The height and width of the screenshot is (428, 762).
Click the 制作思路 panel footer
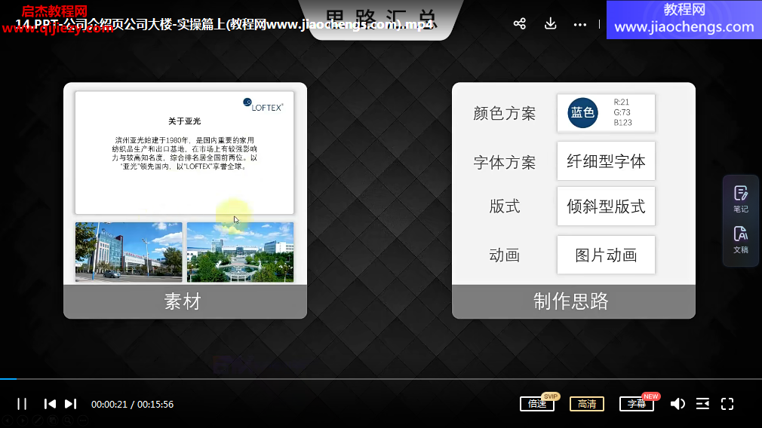click(573, 301)
